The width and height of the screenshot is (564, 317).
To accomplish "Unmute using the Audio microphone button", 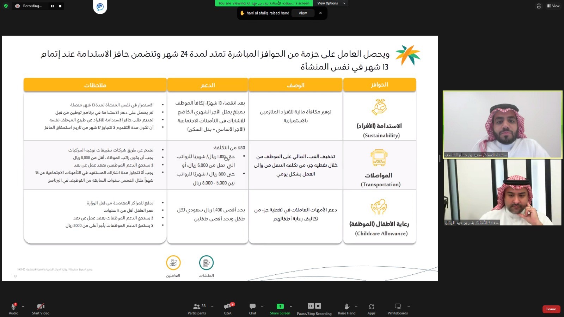I will 13,308.
